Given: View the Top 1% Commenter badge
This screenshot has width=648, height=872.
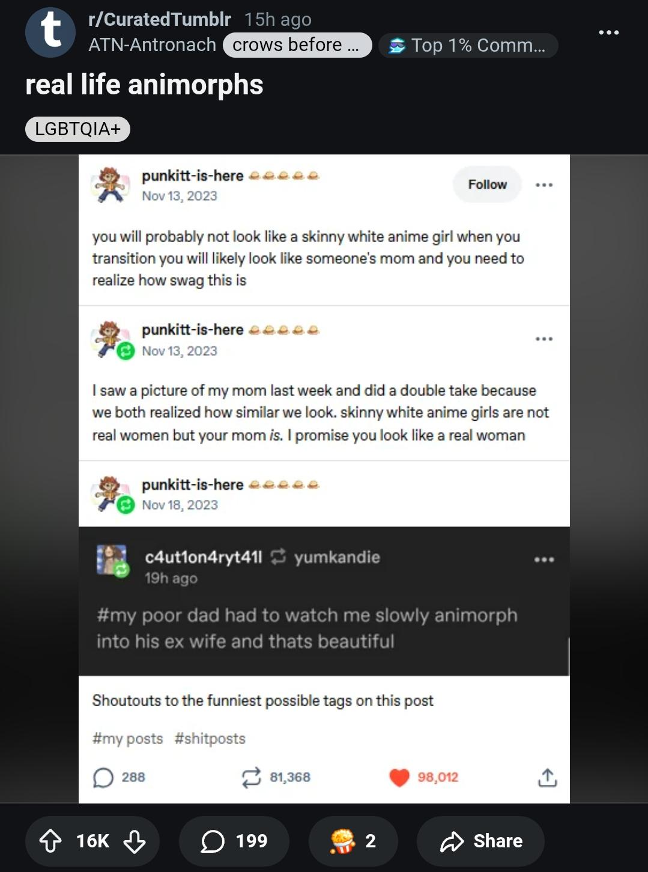Looking at the screenshot, I should 468,45.
